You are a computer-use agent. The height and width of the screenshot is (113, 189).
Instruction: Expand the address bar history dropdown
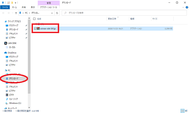tap(52, 13)
